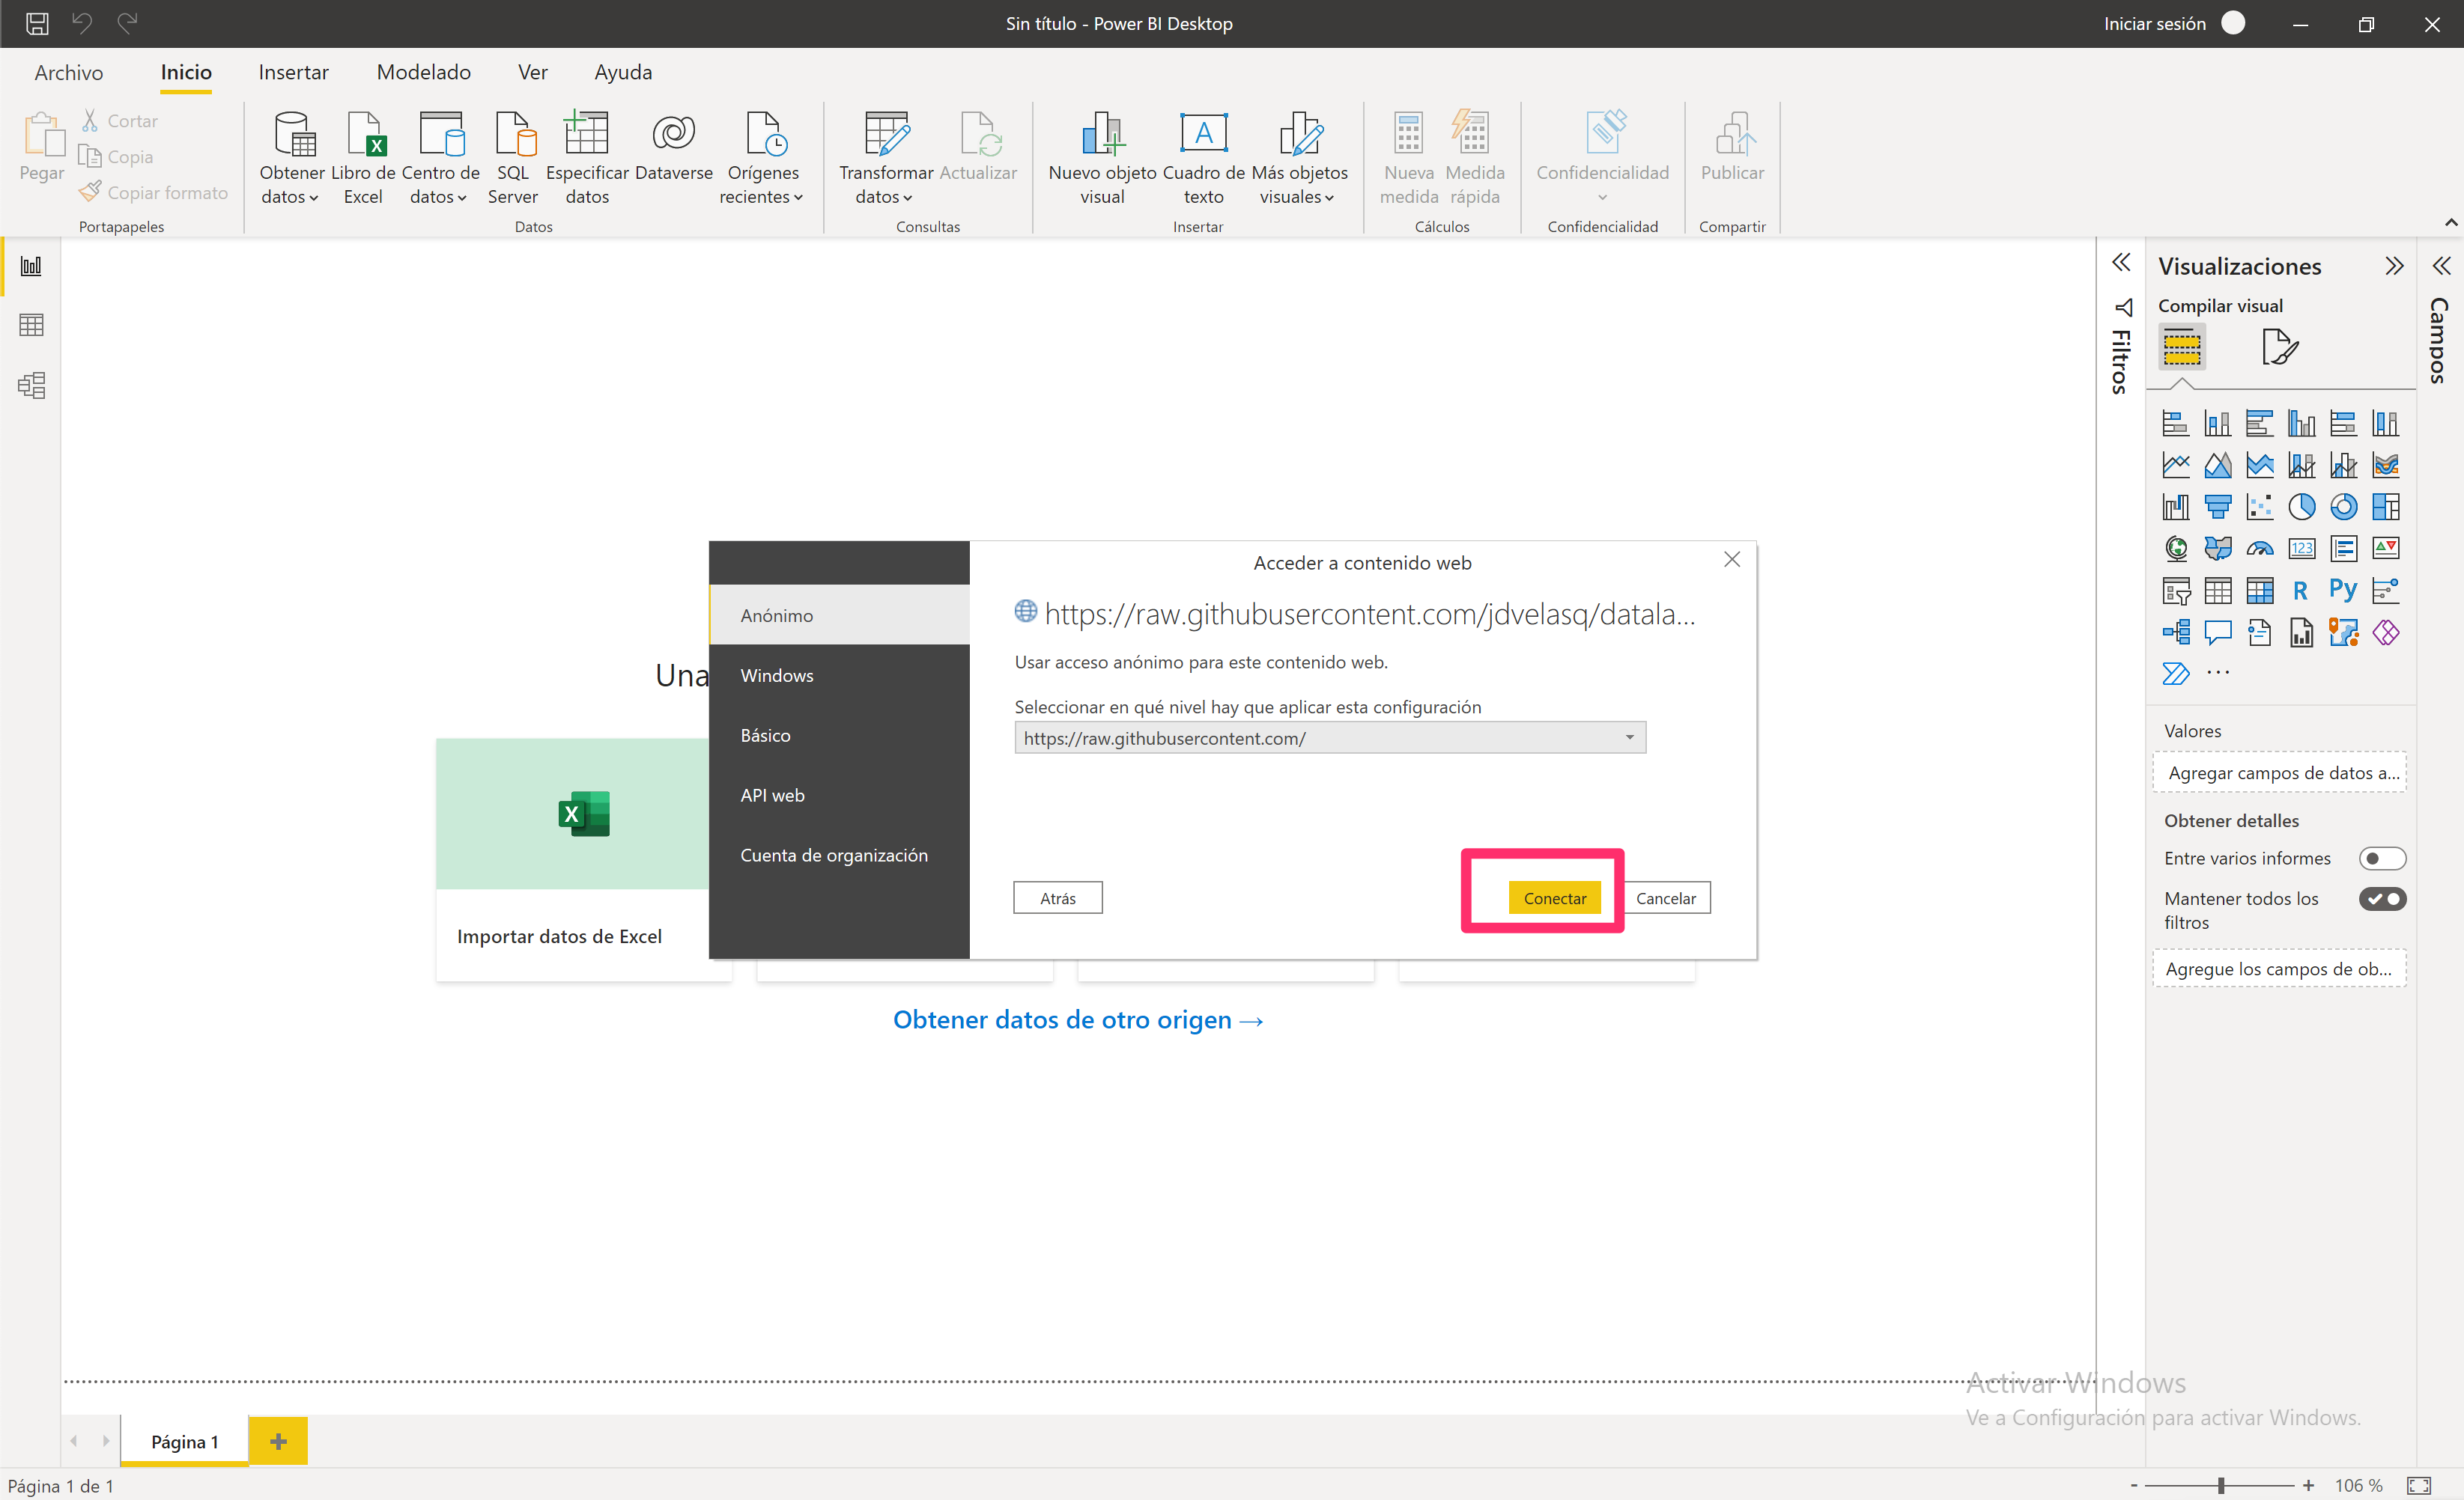Screen dimensions: 2464x1500
Task: Click the Conectar button
Action: point(1554,897)
